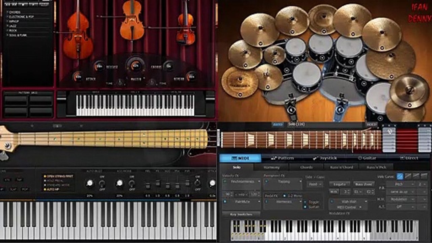Open the Wah-Wah modulation FX dropdown
This screenshot has width=432, height=243.
tap(348, 201)
